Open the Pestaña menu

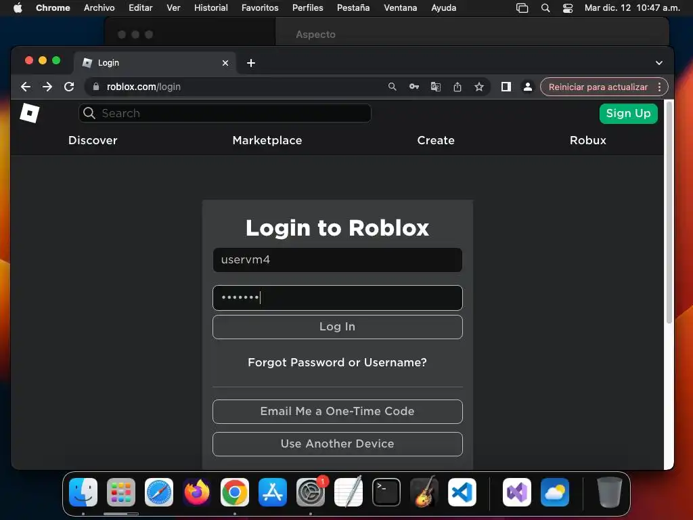click(x=353, y=8)
